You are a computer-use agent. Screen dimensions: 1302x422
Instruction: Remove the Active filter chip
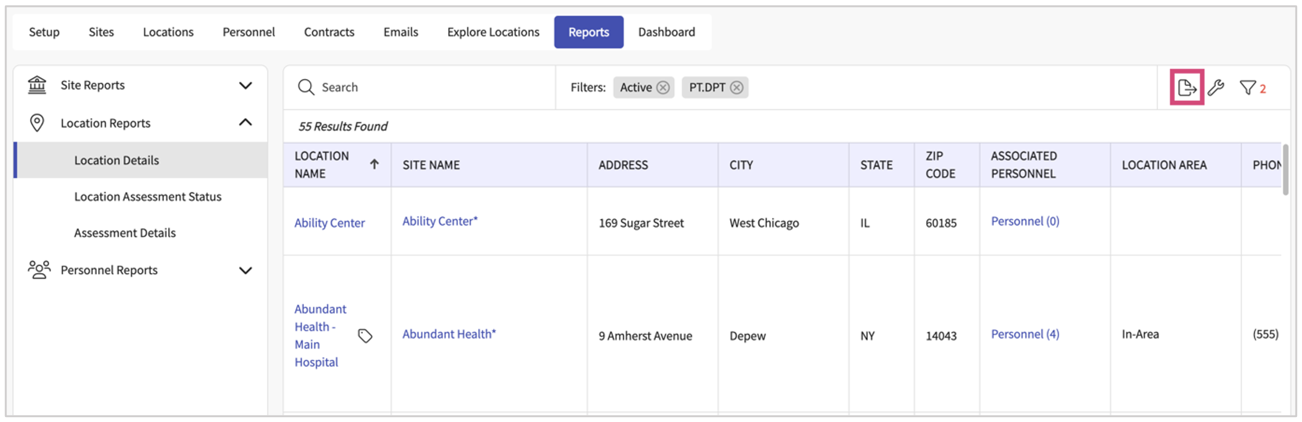pyautogui.click(x=663, y=88)
